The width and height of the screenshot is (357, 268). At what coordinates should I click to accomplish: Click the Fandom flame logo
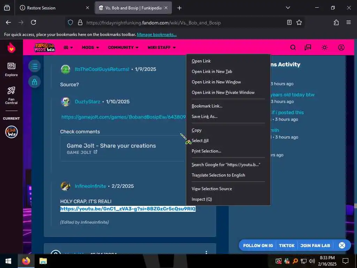coord(11,48)
